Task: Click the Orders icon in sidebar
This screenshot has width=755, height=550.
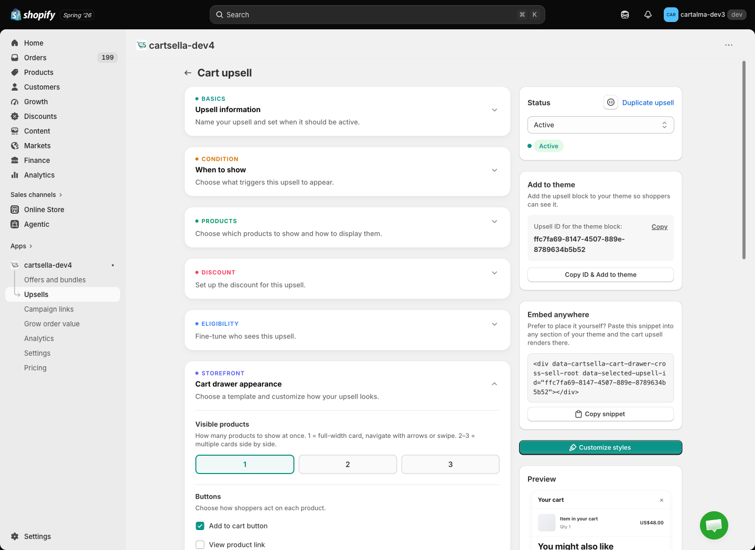Action: click(x=15, y=58)
